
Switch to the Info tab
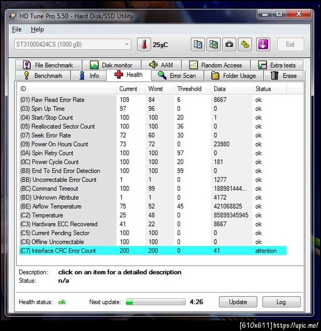tap(89, 76)
